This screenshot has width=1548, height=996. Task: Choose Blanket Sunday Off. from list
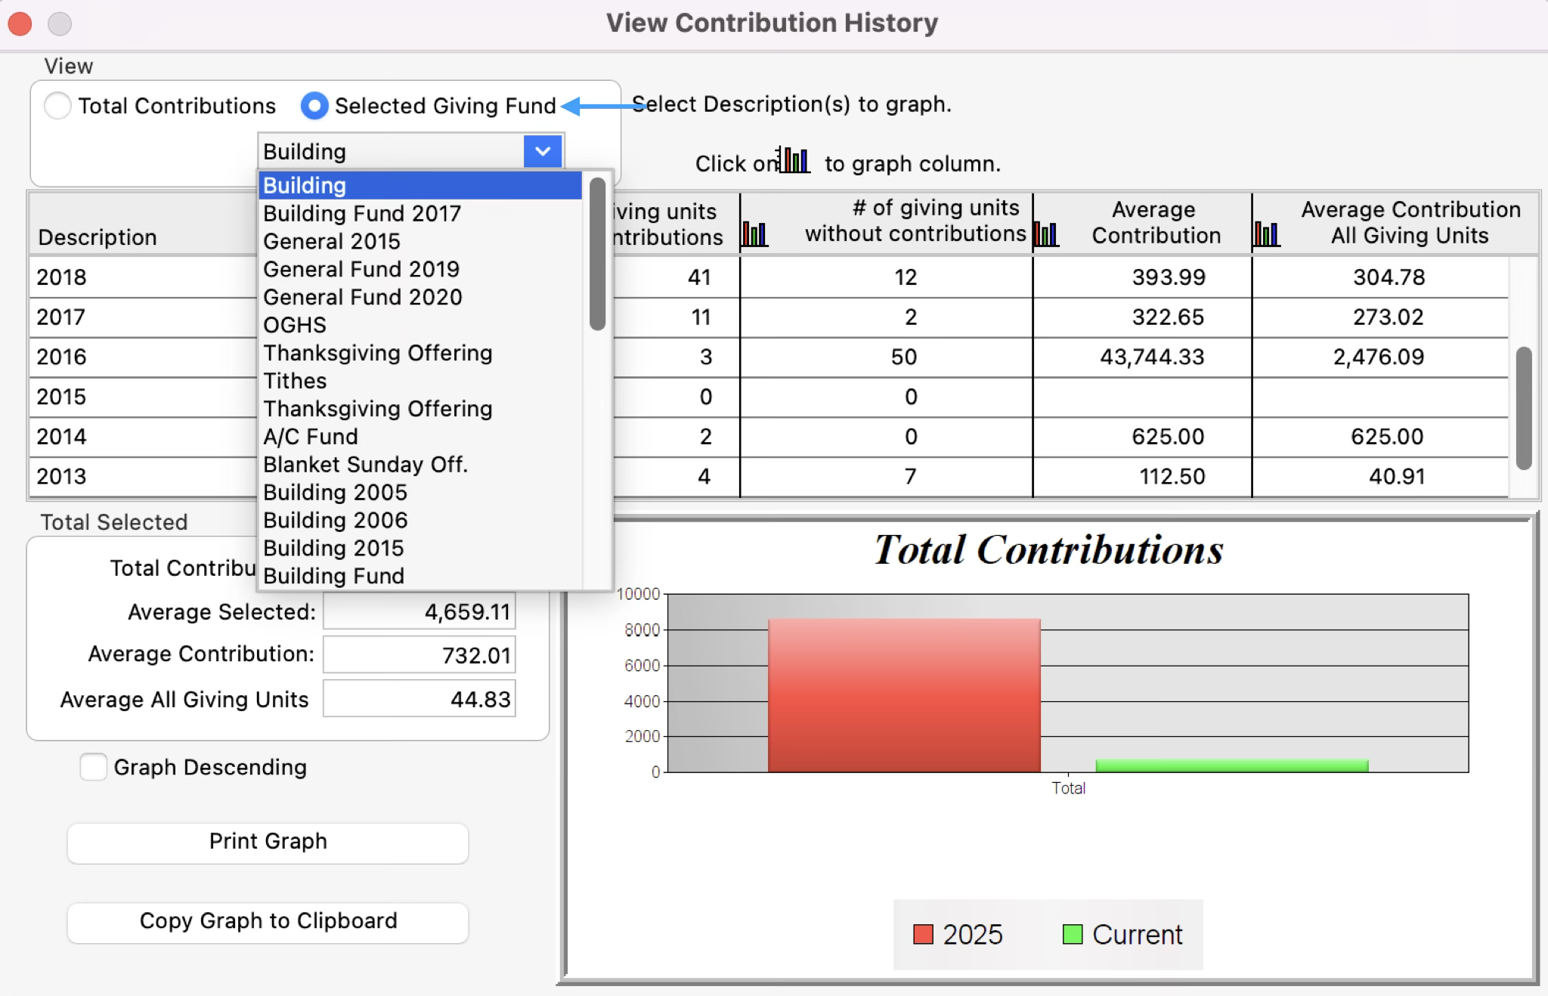pyautogui.click(x=420, y=464)
